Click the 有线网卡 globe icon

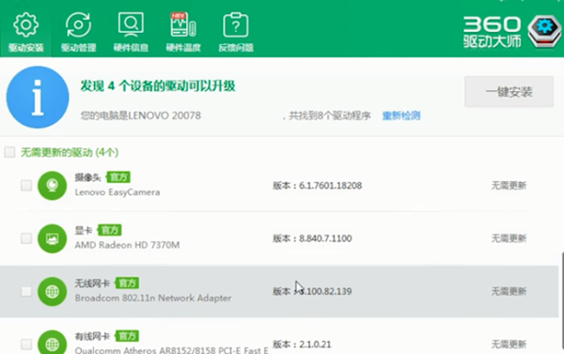52,342
